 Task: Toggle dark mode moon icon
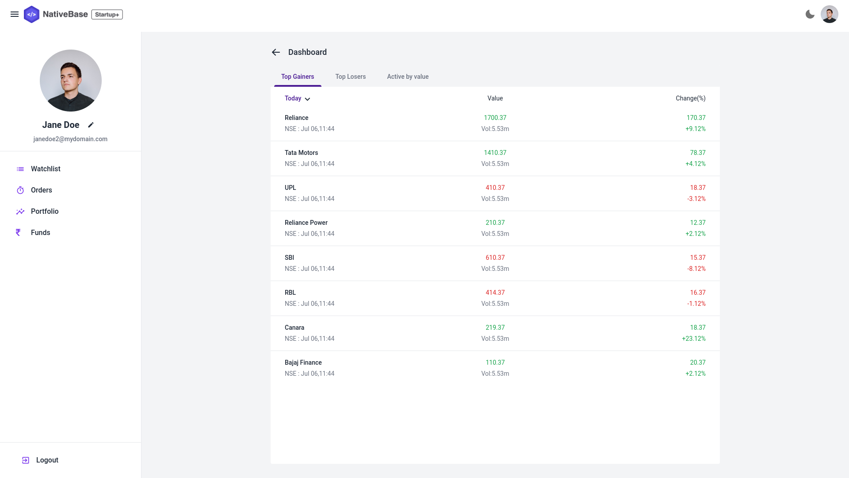(810, 14)
